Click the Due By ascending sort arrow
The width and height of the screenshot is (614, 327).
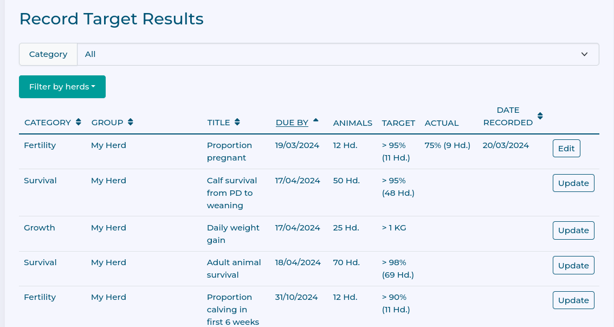(x=315, y=120)
